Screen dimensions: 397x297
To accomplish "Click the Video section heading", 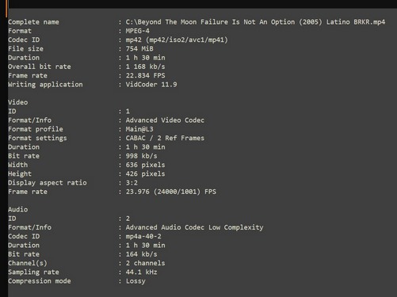I will click(x=17, y=102).
